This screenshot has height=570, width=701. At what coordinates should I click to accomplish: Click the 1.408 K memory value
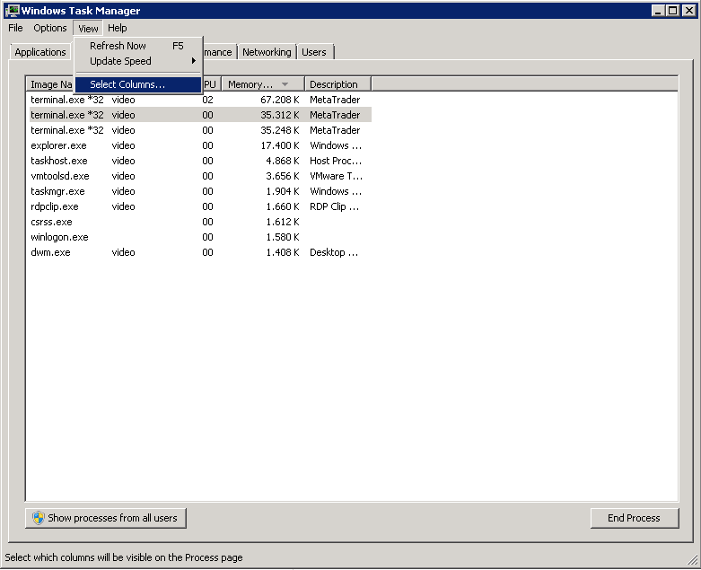coord(283,252)
